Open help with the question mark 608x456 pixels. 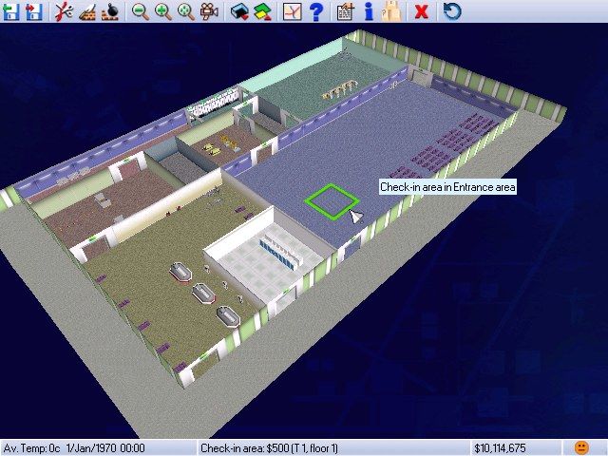[315, 11]
